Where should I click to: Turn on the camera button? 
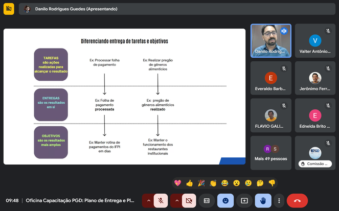(188, 201)
